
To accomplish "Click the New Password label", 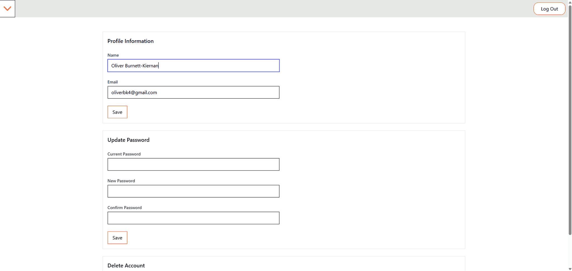I will tap(121, 181).
